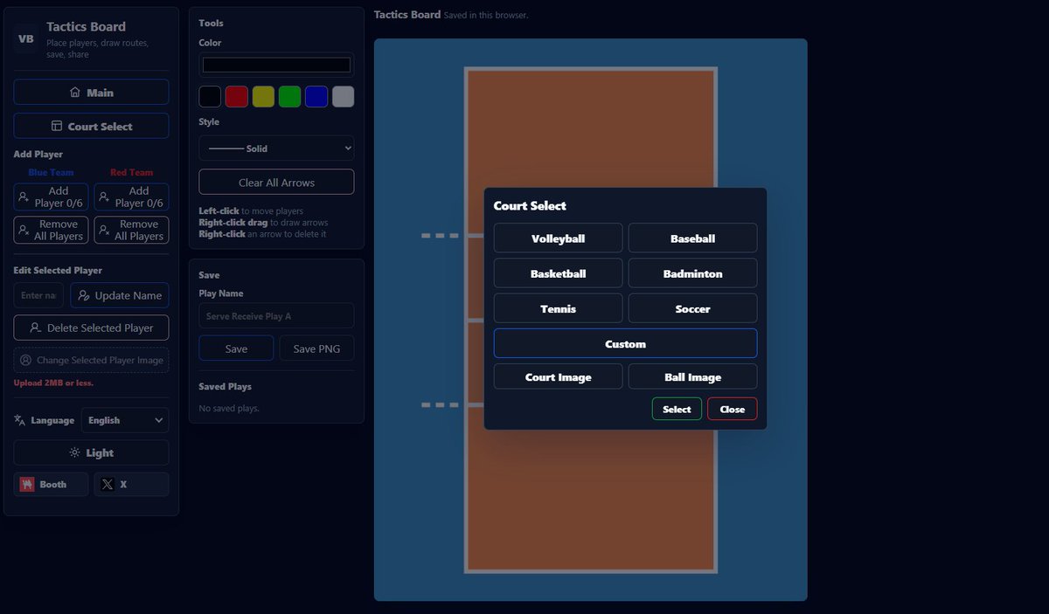Choose Baseball court
This screenshot has height=614, width=1049.
[692, 238]
